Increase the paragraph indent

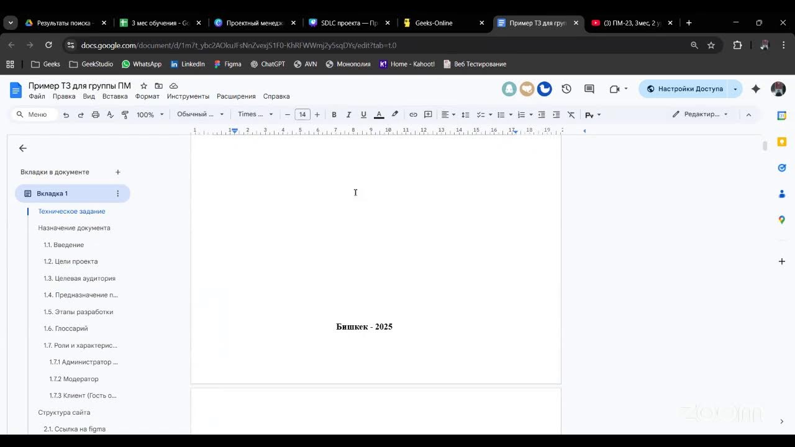coord(556,115)
